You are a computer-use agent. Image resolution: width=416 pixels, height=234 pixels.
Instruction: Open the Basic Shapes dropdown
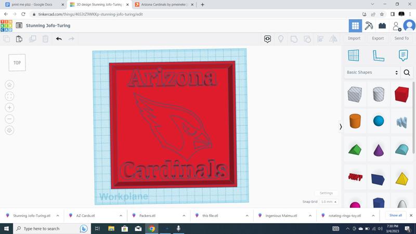click(372, 72)
